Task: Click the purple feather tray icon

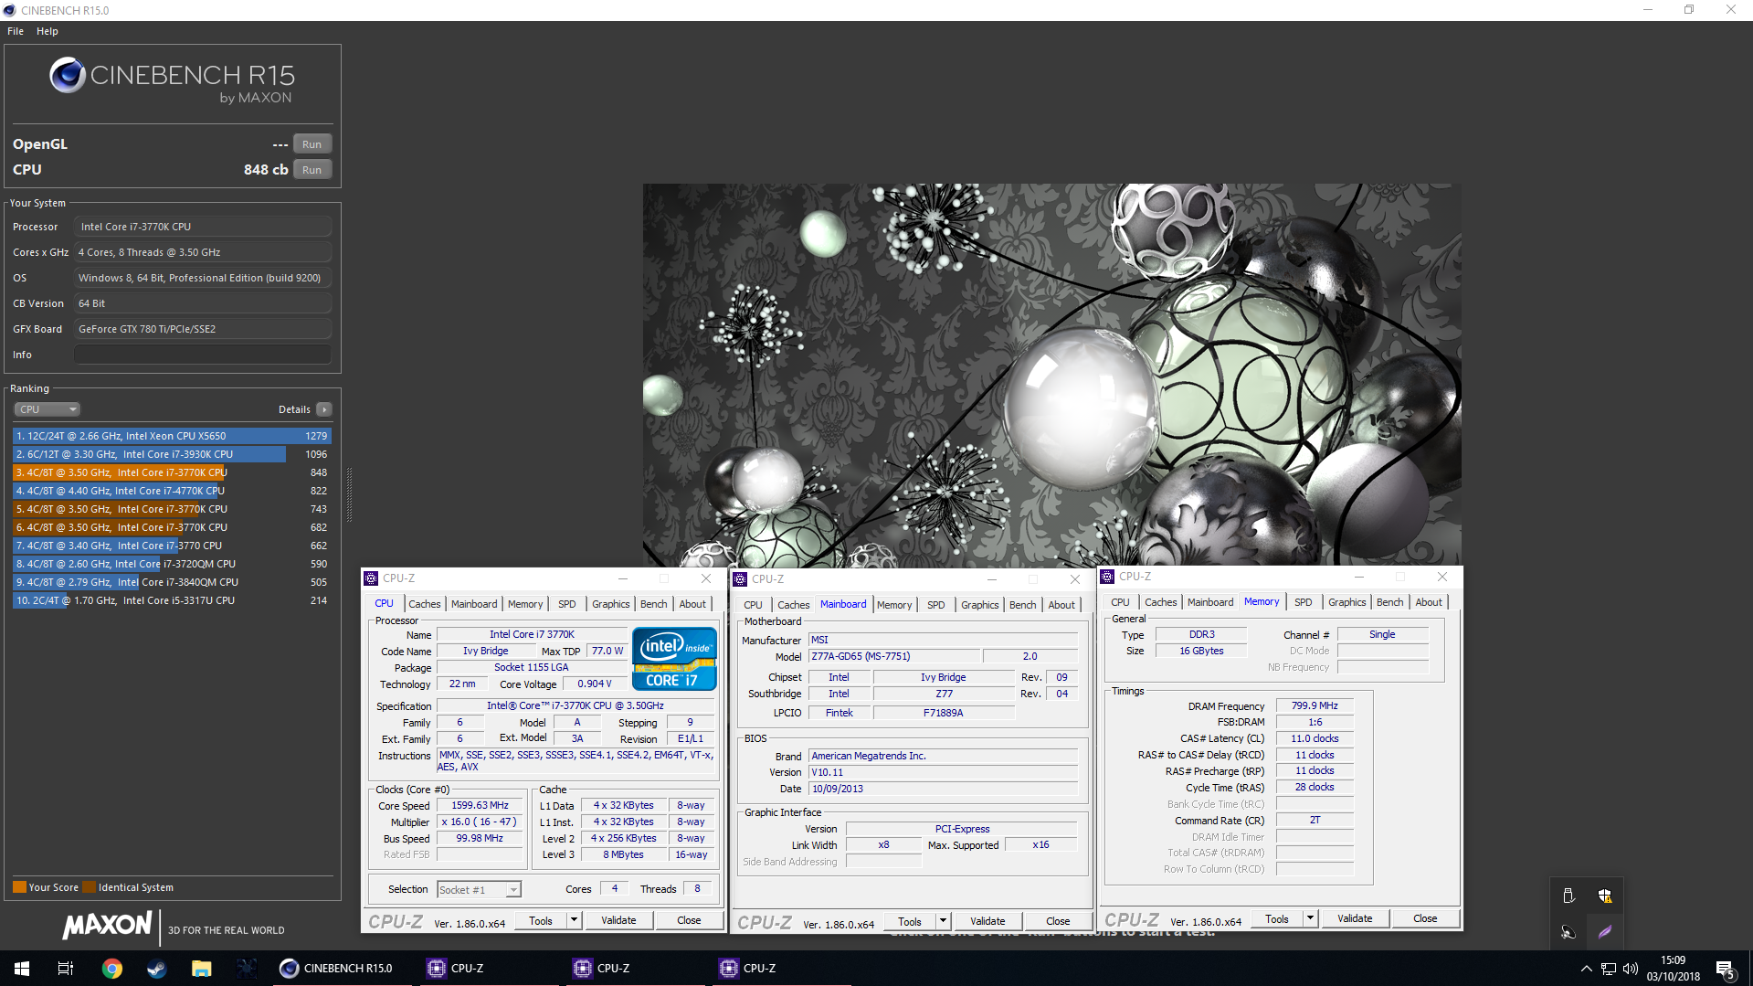Action: (x=1605, y=932)
